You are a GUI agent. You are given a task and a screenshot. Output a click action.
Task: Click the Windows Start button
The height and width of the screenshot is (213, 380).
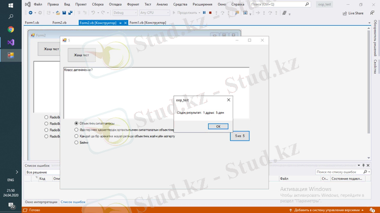click(10, 5)
